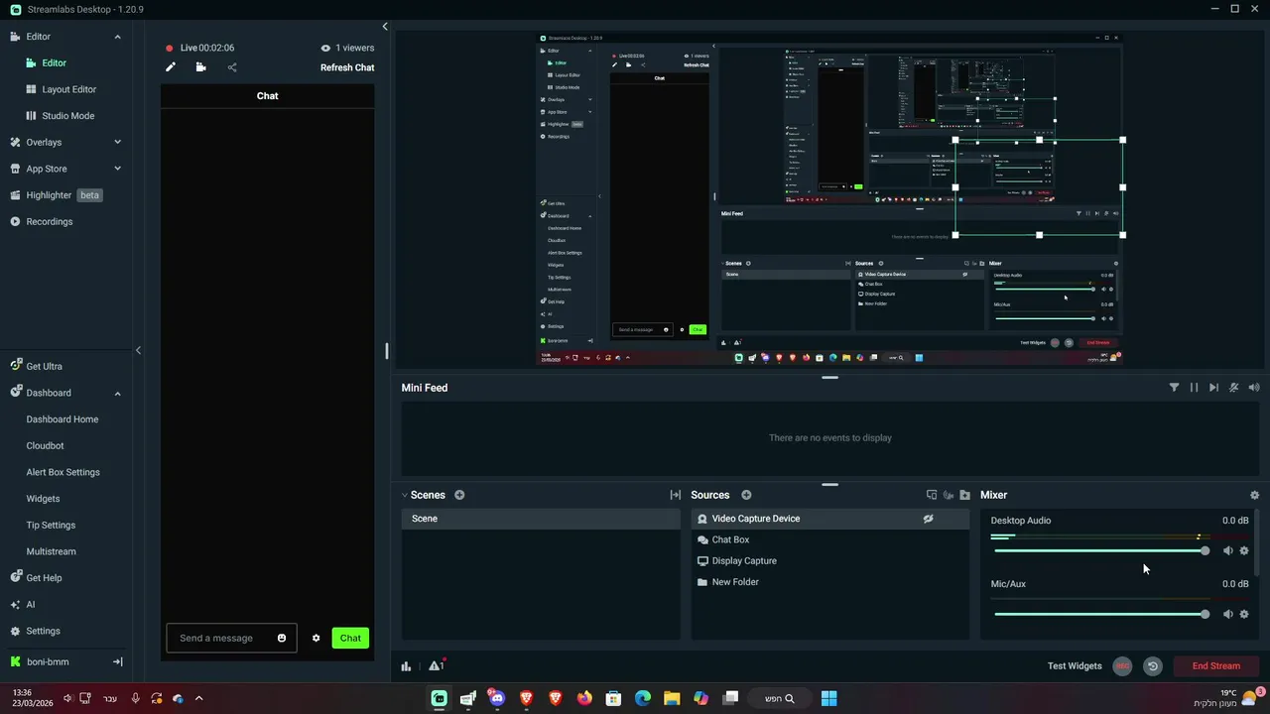The width and height of the screenshot is (1270, 714).
Task: Open Alert Box Settings
Action: pyautogui.click(x=63, y=472)
